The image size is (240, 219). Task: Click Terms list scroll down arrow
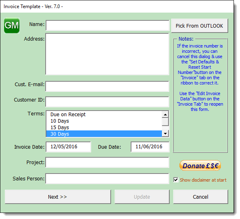click(x=165, y=134)
